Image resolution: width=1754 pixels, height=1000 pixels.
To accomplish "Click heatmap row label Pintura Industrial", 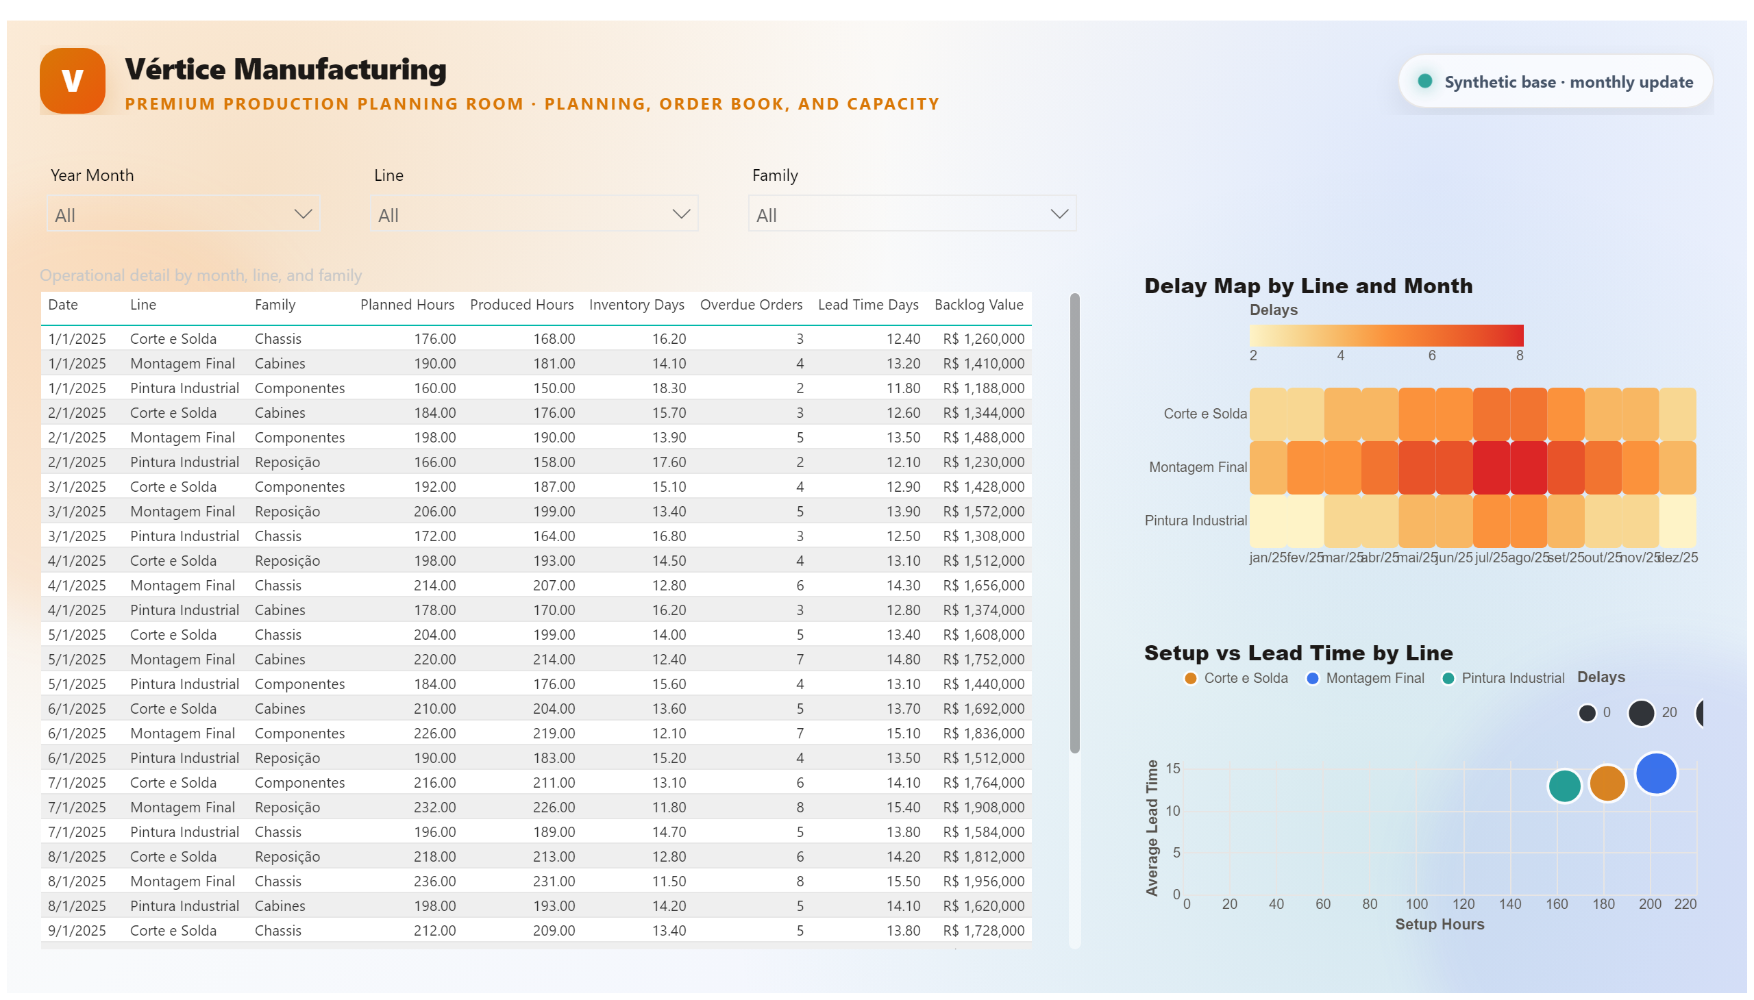I will coord(1196,521).
